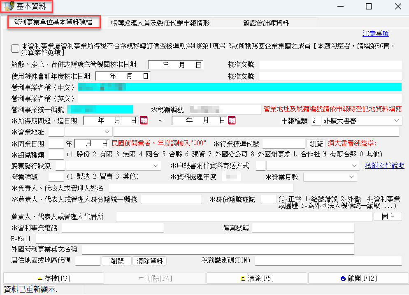Click the 申報書附件資料寄送方式 code box
This screenshot has height=295, width=409.
point(260,166)
